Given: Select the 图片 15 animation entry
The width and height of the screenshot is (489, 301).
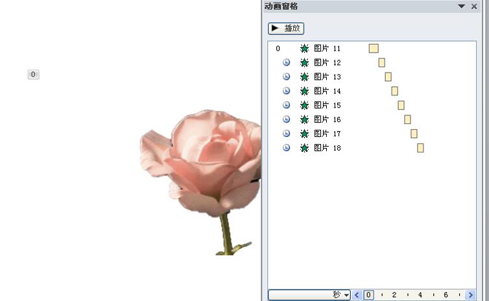Looking at the screenshot, I should 372,105.
